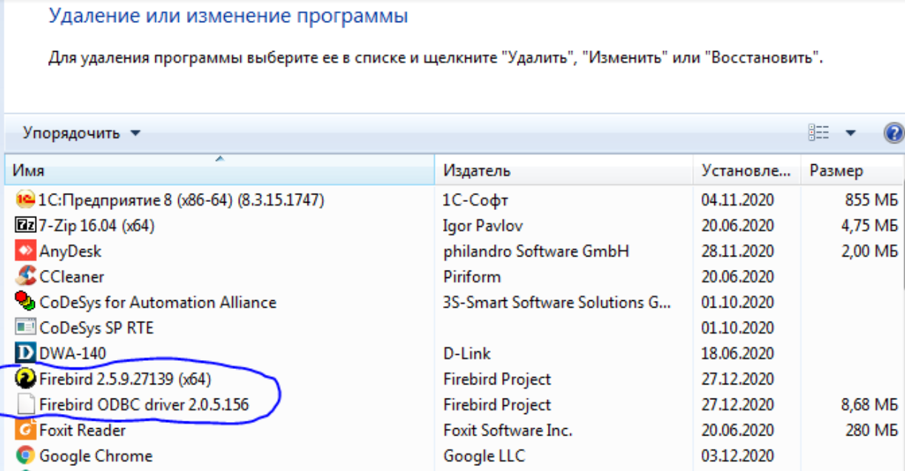Click install date 04.11.2020
Image resolution: width=905 pixels, height=471 pixels.
pyautogui.click(x=737, y=200)
